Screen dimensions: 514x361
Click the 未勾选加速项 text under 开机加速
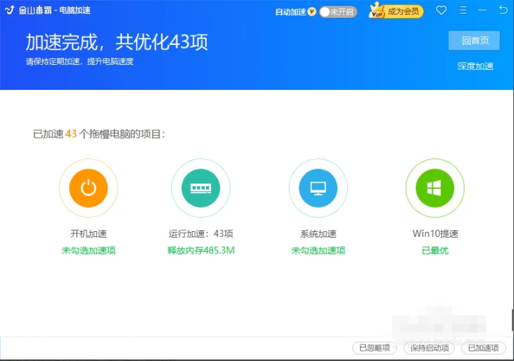[88, 250]
